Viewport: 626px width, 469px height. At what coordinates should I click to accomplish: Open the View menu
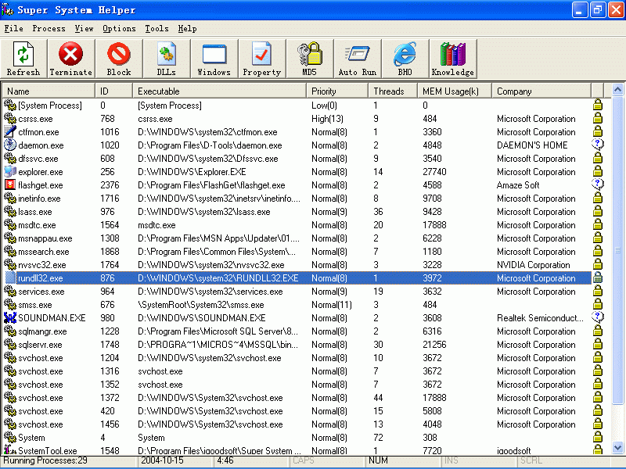[x=84, y=29]
